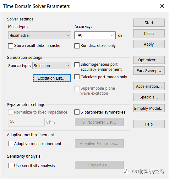
Task: Check Run discretizer only
Action: pyautogui.click(x=77, y=46)
